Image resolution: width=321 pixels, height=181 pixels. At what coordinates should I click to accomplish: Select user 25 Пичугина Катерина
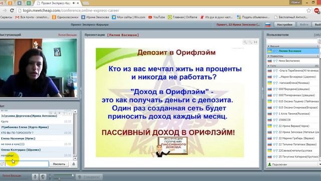pyautogui.click(x=293, y=157)
